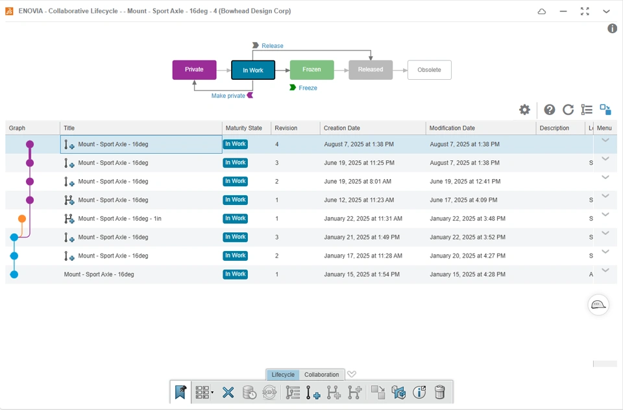Click the two squares with arrow icon

click(378, 392)
